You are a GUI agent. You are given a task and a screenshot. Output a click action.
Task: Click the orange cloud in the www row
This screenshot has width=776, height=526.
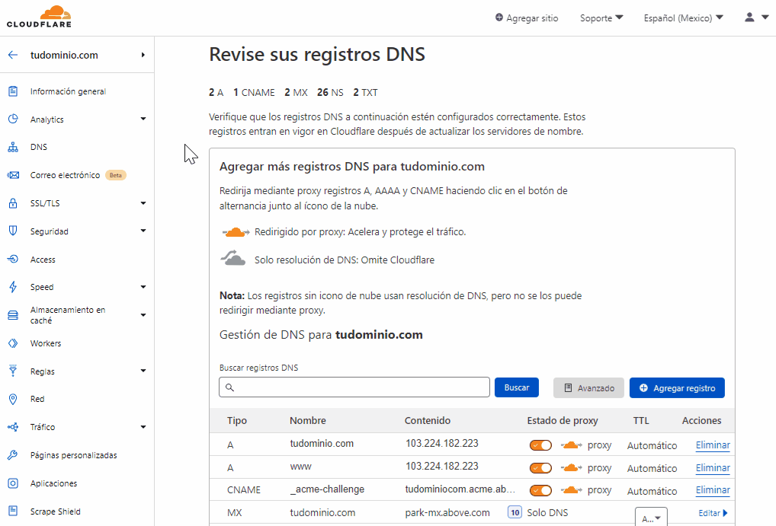click(571, 467)
